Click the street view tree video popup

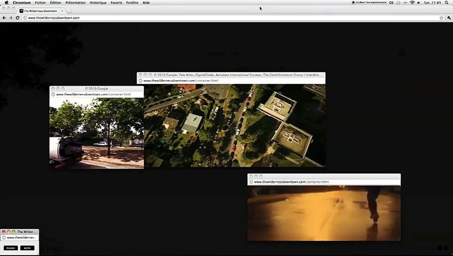coord(97,133)
